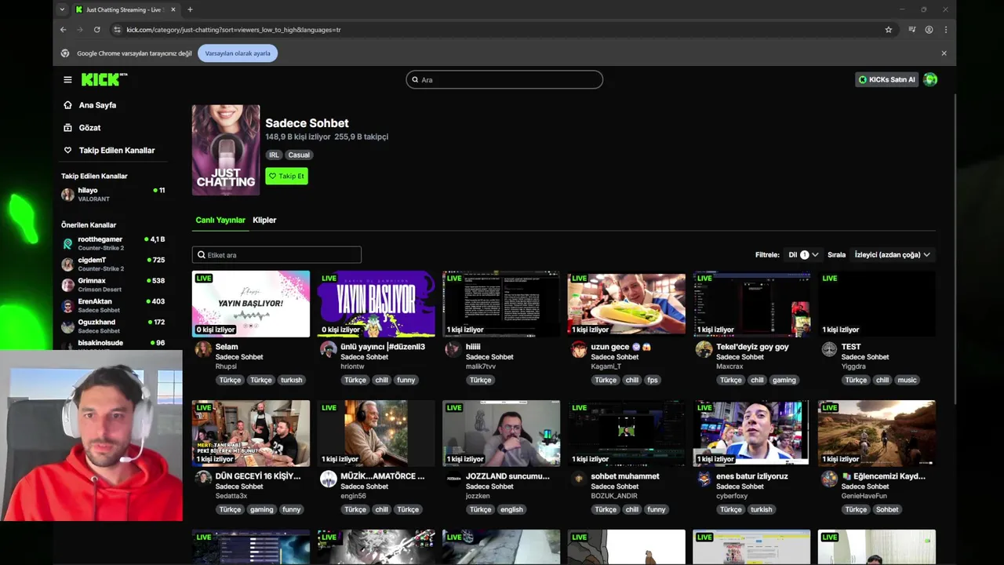This screenshot has height=565, width=1004.
Task: Switch to Canlı Yayınlar tab
Action: (220, 220)
